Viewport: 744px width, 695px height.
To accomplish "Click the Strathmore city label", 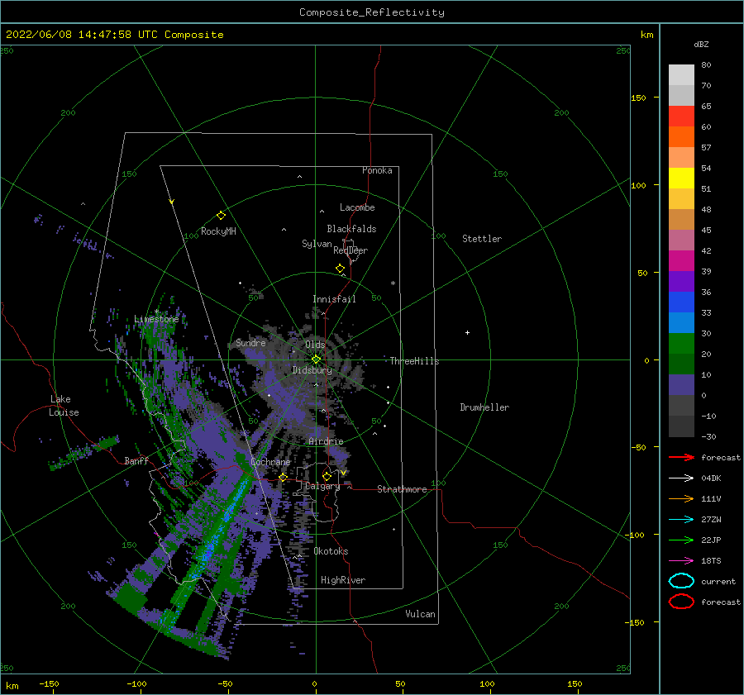I will [x=402, y=489].
